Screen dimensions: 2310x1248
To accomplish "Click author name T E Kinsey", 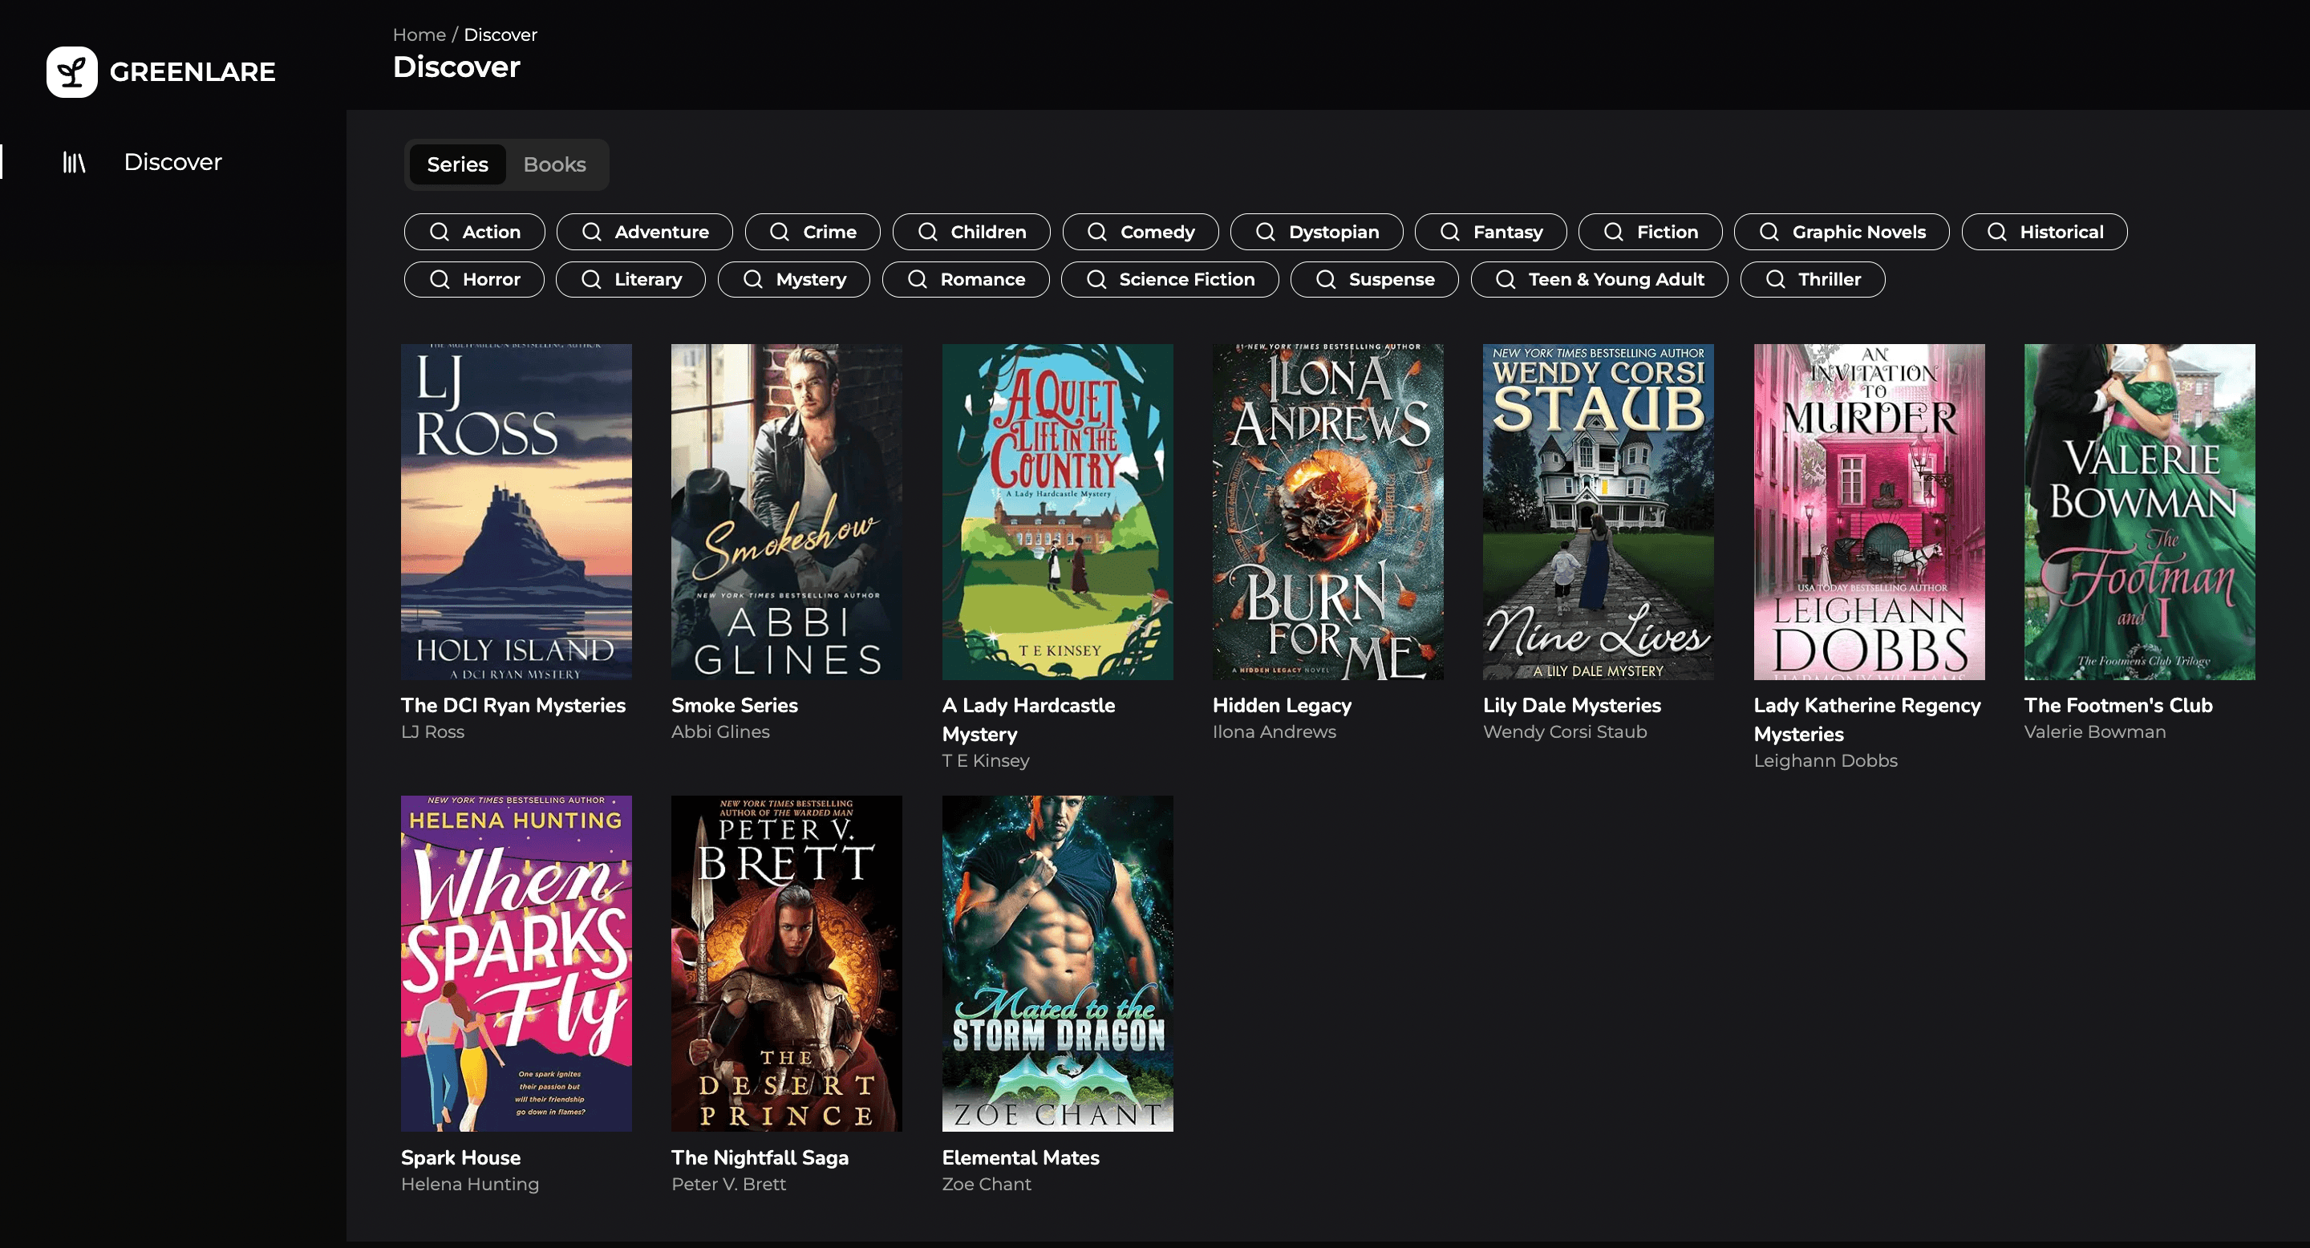I will pos(986,760).
